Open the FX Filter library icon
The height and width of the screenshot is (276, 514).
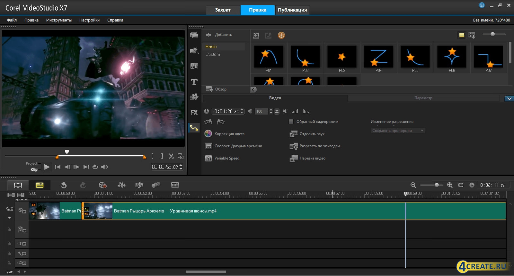tap(194, 112)
